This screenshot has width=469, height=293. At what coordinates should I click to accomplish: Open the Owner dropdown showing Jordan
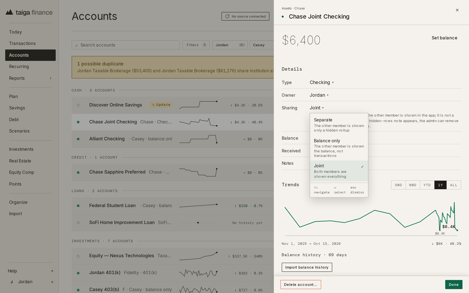[319, 95]
